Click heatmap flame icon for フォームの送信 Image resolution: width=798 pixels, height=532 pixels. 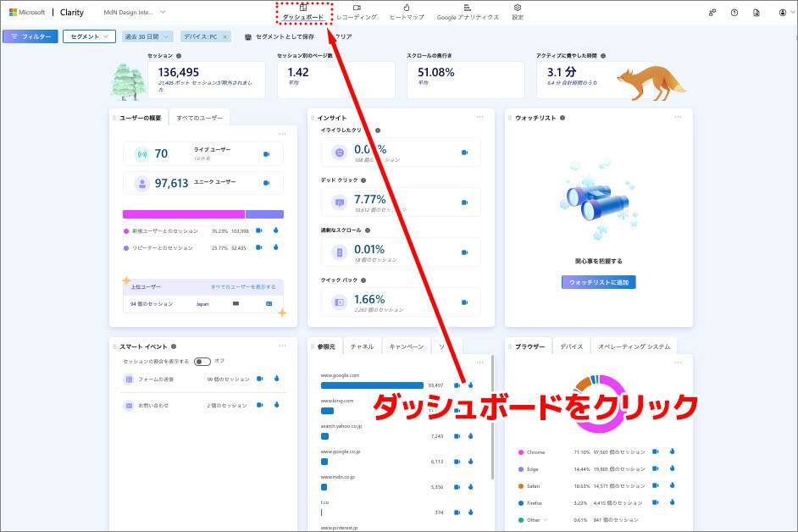coord(275,379)
